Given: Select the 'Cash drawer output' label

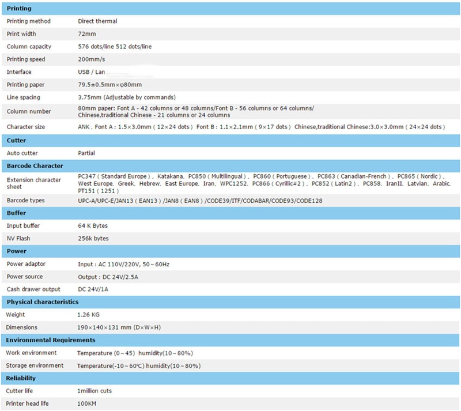Looking at the screenshot, I should pyautogui.click(x=33, y=289).
